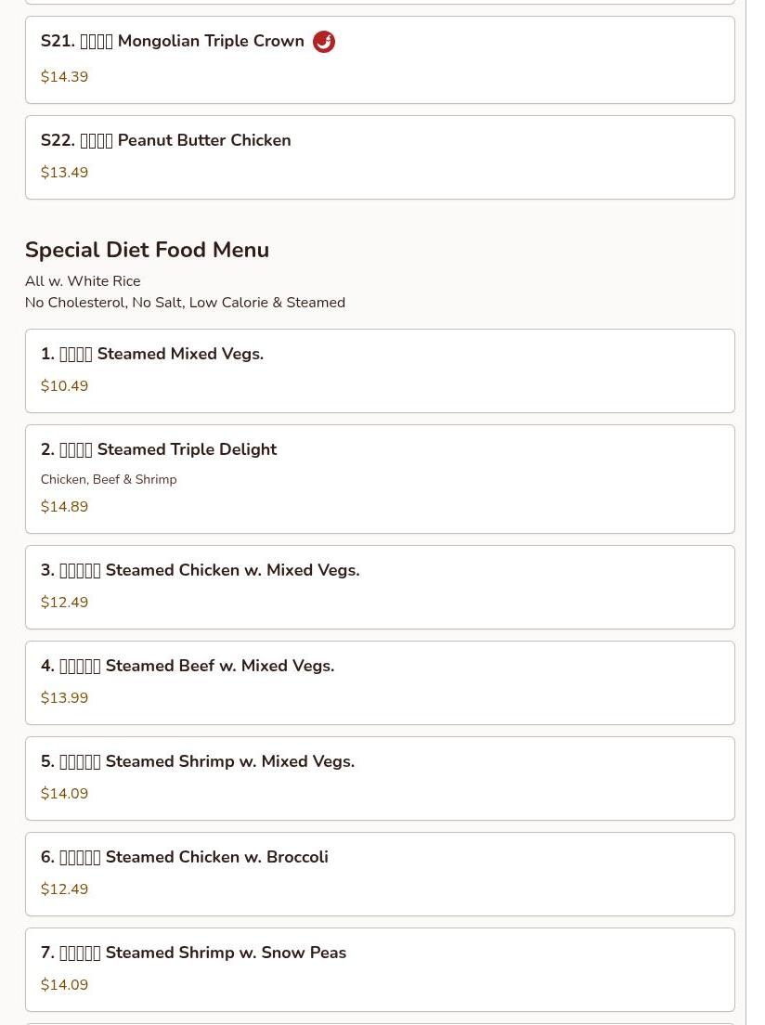
Task: Open S21 Mongolian Triple Crown item
Action: click(380, 60)
